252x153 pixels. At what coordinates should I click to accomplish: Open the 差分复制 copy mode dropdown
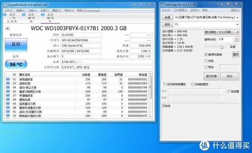point(222,32)
